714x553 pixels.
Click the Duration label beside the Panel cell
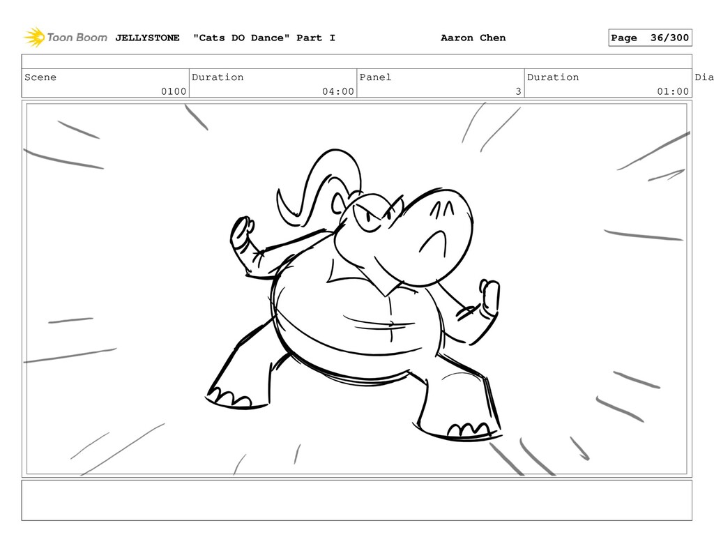pyautogui.click(x=553, y=77)
